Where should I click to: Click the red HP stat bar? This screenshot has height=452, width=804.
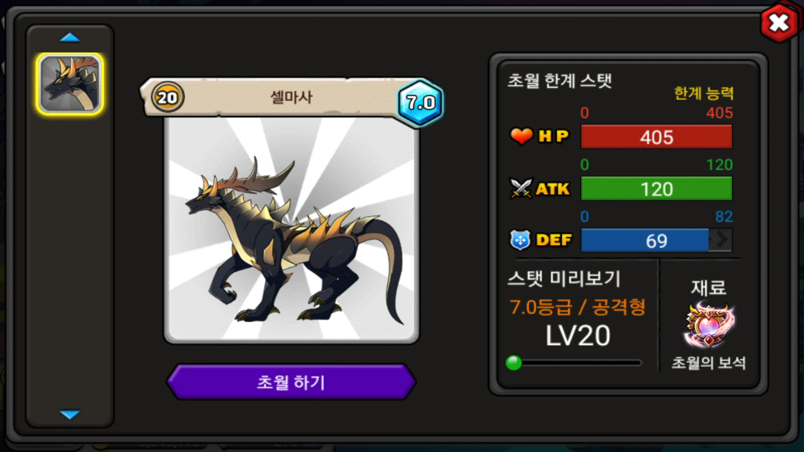click(x=656, y=137)
